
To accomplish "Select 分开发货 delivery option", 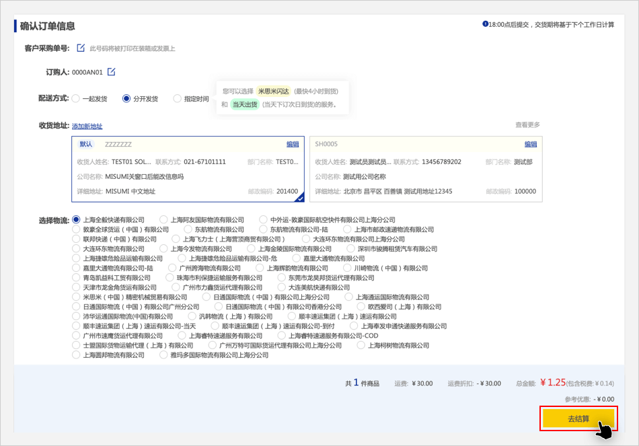I will pyautogui.click(x=126, y=99).
